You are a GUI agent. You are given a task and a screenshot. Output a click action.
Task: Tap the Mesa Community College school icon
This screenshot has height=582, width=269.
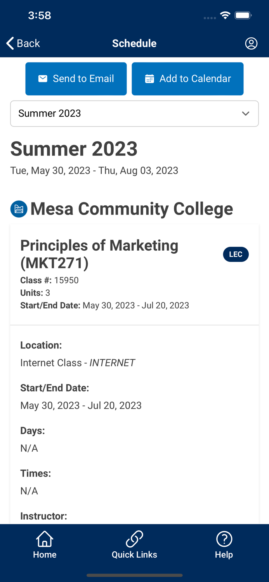[x=19, y=209]
